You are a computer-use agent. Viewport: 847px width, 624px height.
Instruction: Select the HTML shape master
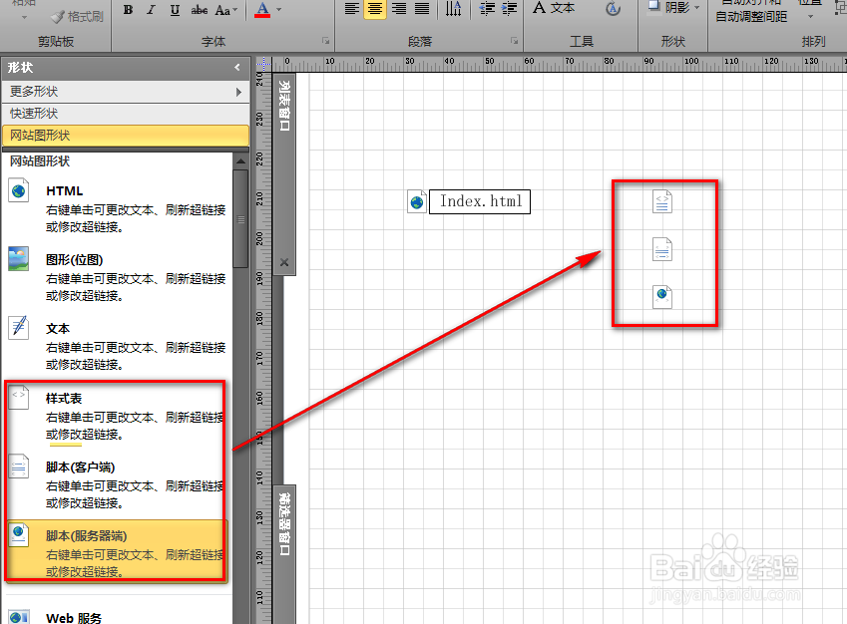pos(117,208)
